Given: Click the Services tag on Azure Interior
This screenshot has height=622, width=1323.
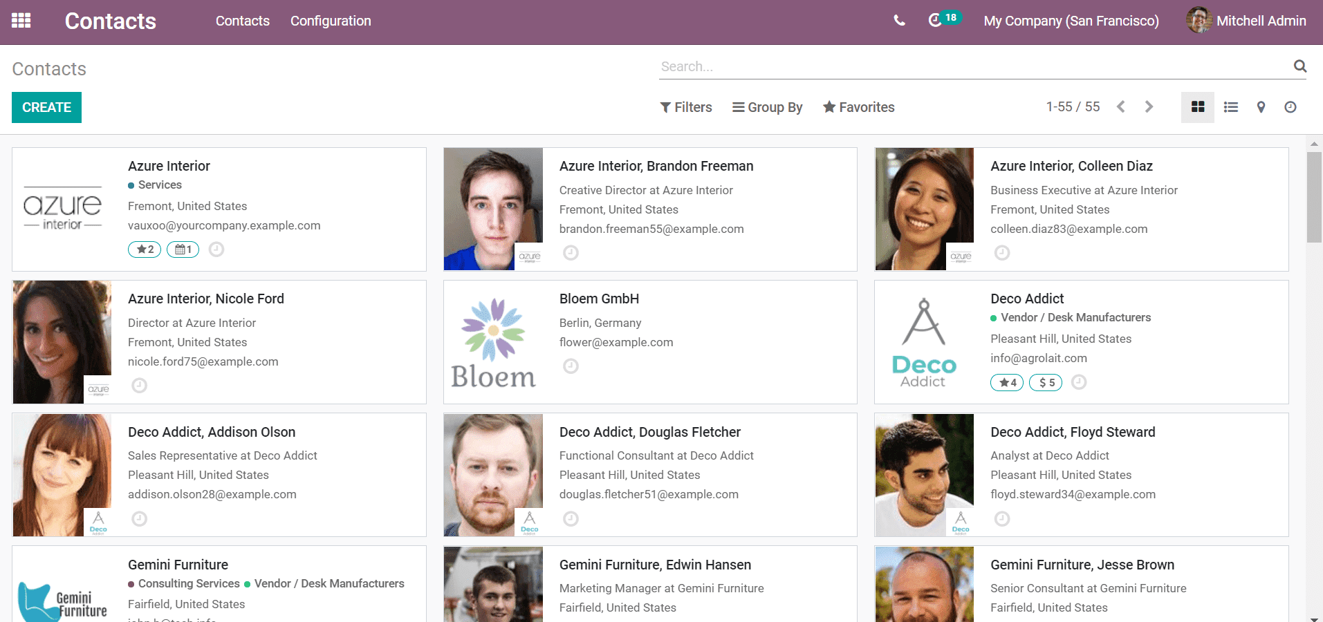Looking at the screenshot, I should tap(155, 185).
